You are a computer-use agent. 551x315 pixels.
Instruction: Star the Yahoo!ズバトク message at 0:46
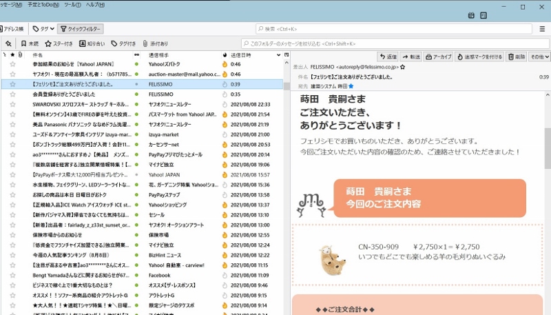[12, 64]
